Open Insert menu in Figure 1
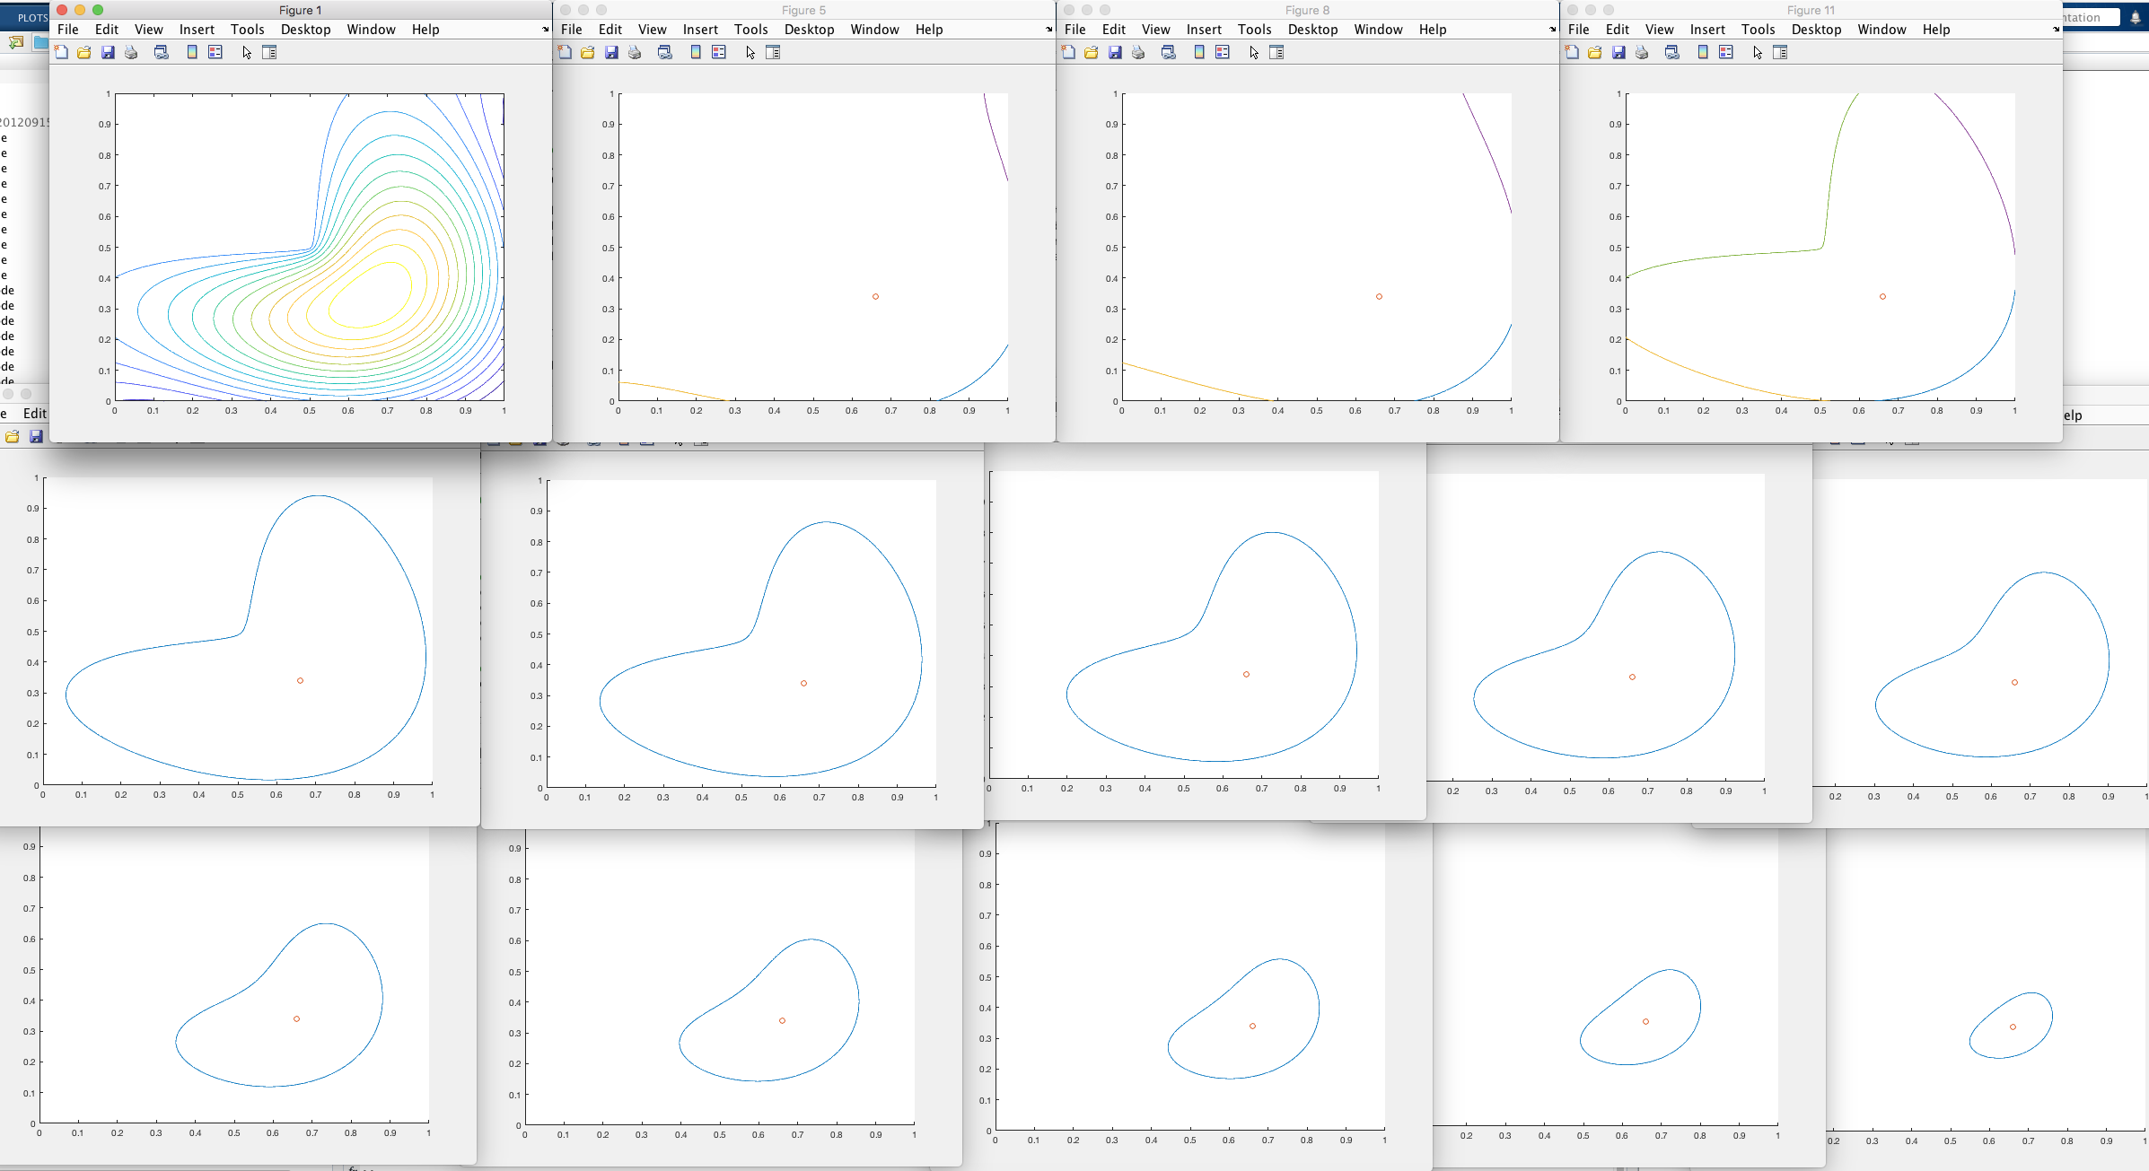Image resolution: width=2149 pixels, height=1171 pixels. click(197, 30)
